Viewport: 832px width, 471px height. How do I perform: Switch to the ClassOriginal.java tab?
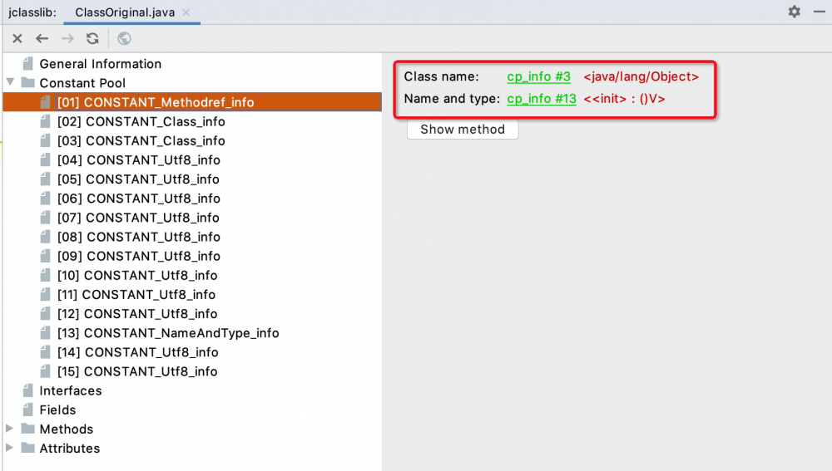click(125, 12)
